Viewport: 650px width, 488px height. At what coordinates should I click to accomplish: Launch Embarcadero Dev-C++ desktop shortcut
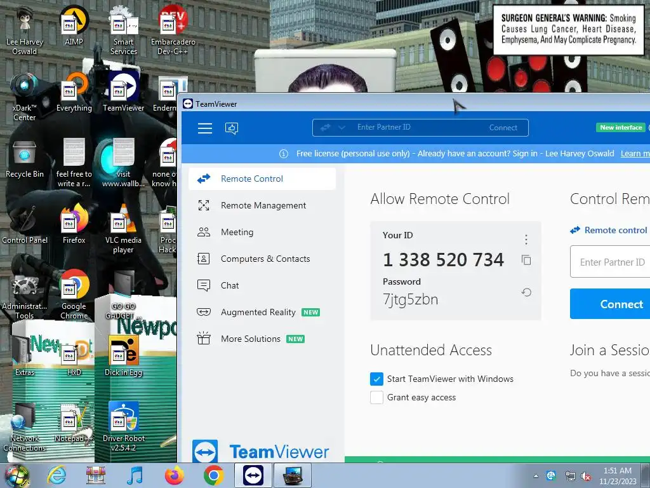(173, 30)
